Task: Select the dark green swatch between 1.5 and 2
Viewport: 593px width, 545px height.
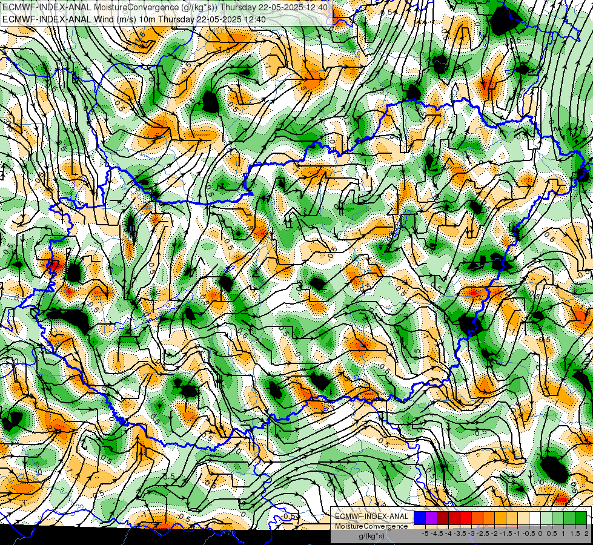Action: pyautogui.click(x=581, y=518)
